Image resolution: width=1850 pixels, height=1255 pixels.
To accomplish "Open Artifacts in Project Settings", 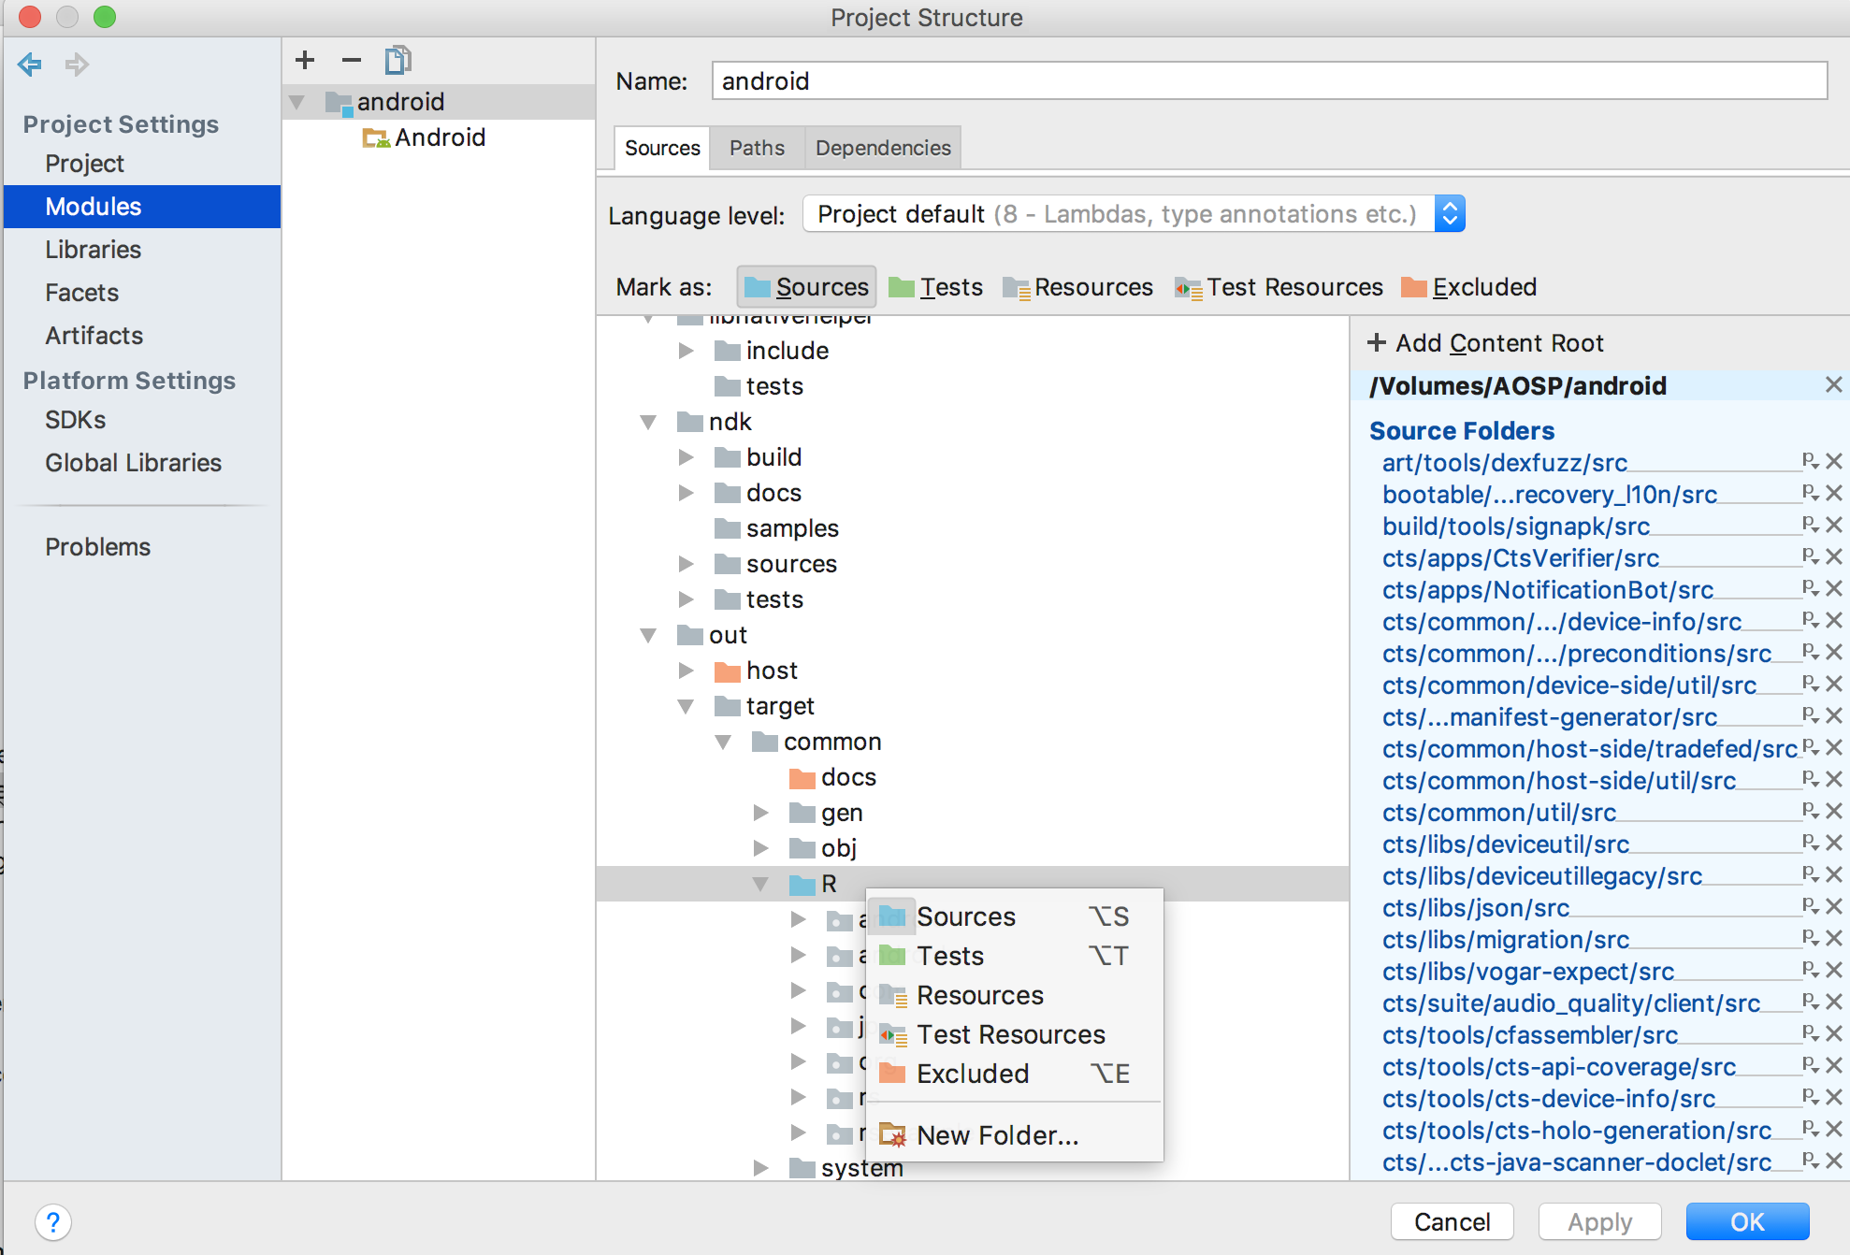I will click(94, 336).
